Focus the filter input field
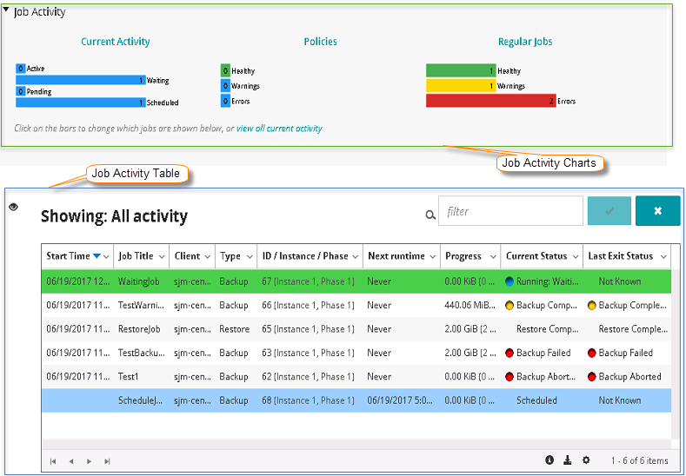 (x=510, y=211)
